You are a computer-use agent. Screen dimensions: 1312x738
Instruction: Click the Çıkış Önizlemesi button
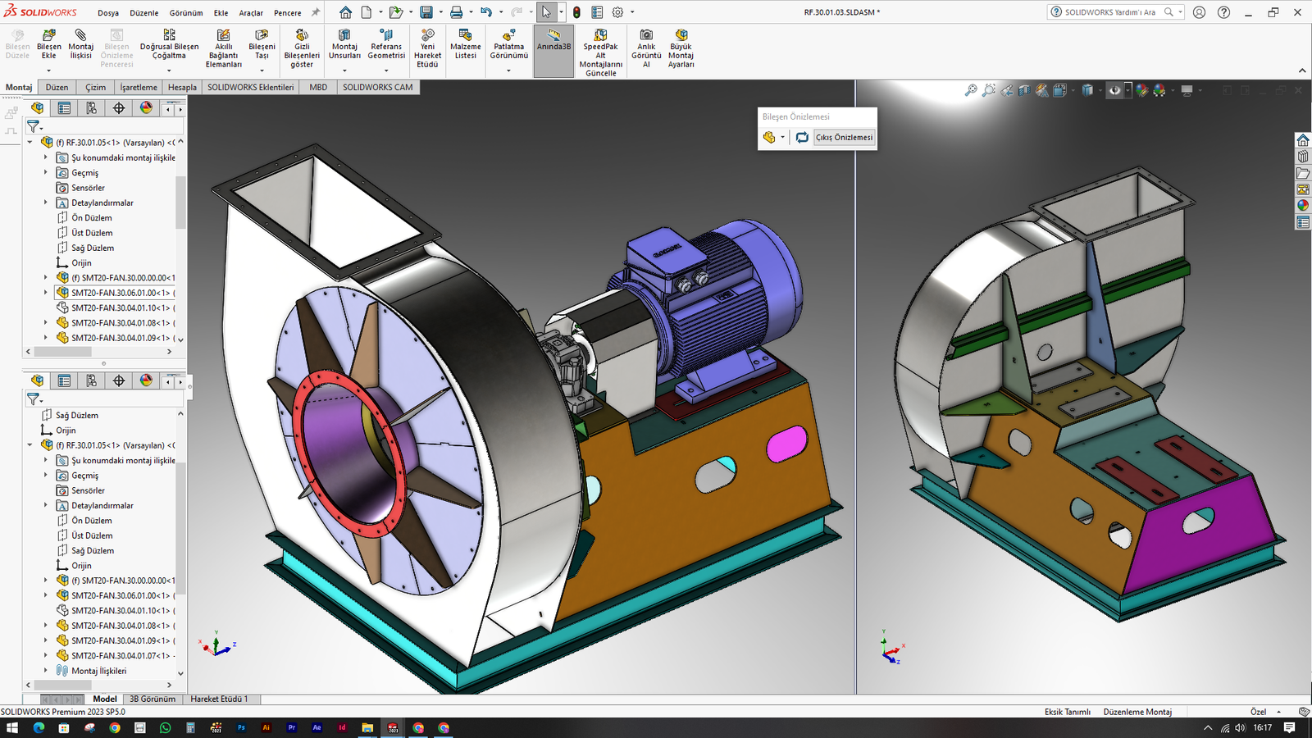pyautogui.click(x=844, y=138)
